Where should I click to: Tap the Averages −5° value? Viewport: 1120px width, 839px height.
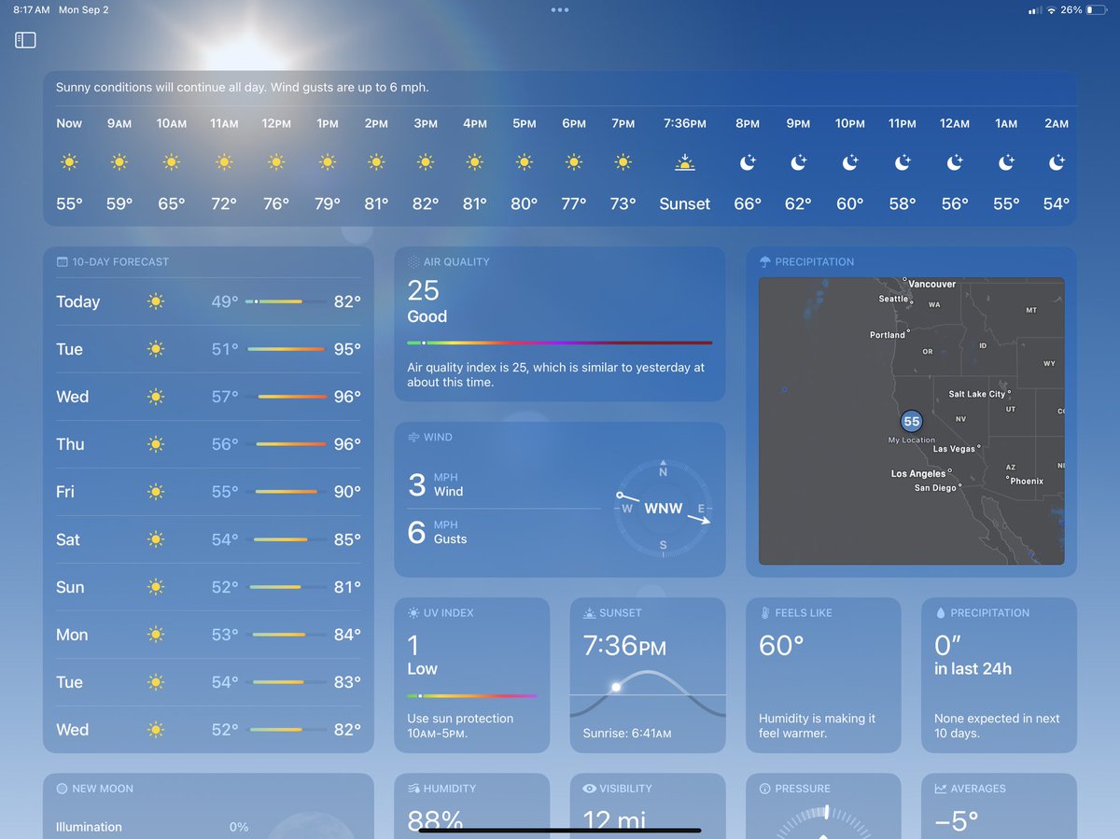(x=957, y=821)
